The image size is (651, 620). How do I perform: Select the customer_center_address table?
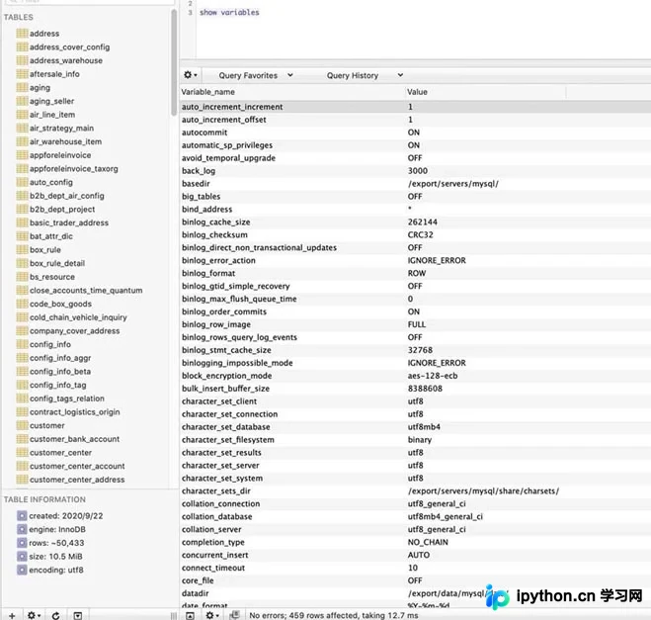point(77,480)
